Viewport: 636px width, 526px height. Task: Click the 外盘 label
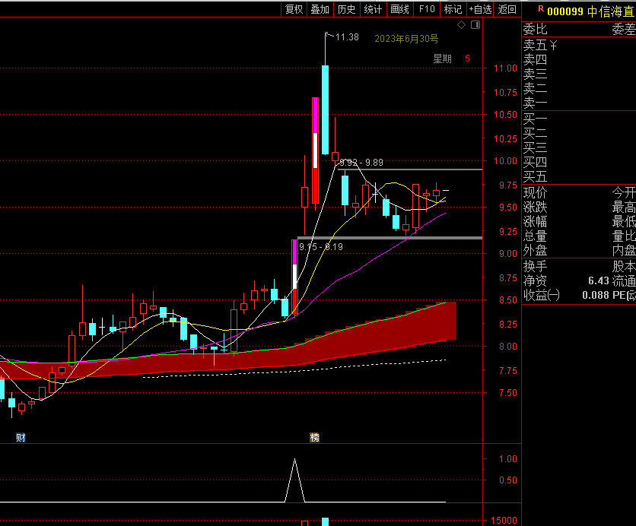click(x=535, y=251)
